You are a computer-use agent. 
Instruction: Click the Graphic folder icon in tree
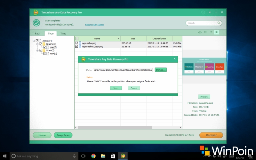[x=44, y=44]
